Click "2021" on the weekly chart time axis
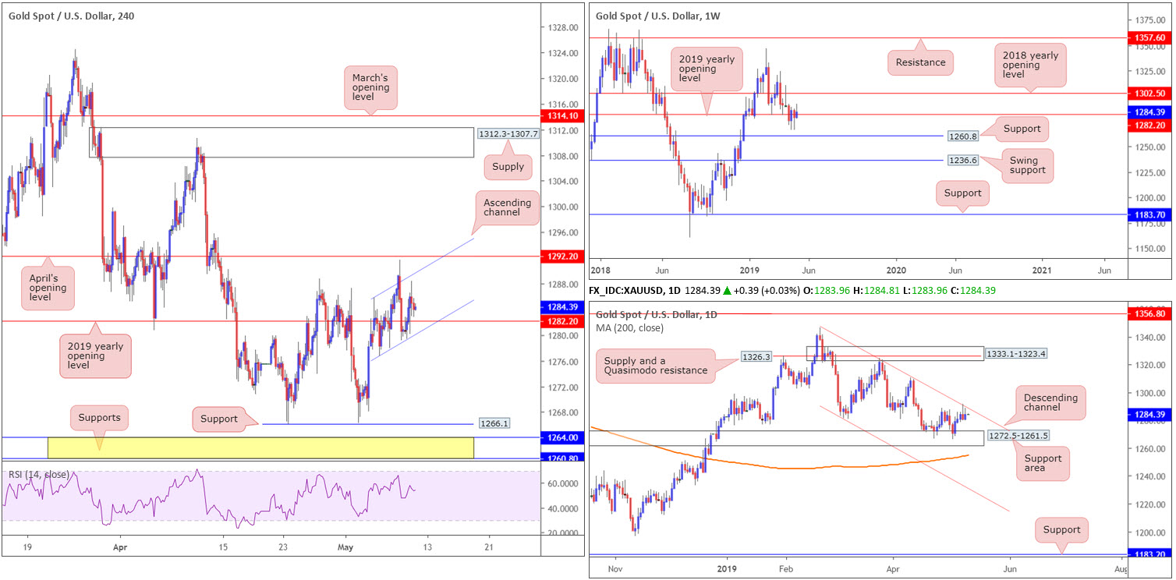This screenshot has width=1176, height=580. (x=1043, y=270)
